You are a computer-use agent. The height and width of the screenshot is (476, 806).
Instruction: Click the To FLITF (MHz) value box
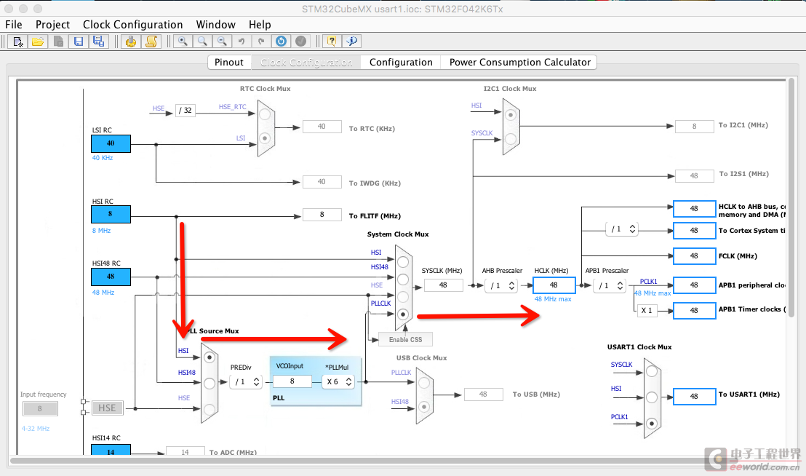322,215
